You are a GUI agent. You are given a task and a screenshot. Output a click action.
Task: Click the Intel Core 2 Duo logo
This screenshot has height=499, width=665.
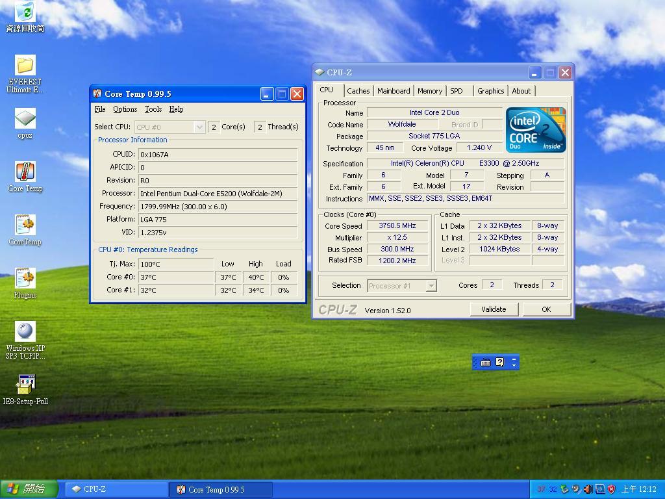tap(536, 130)
